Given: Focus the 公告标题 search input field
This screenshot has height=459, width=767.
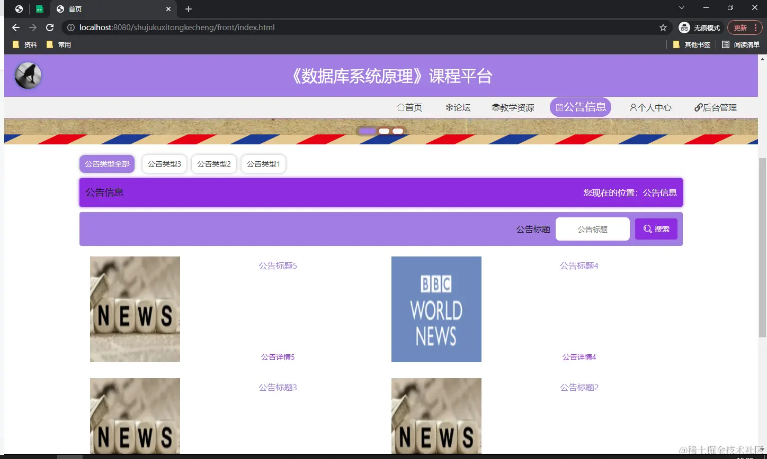Looking at the screenshot, I should click(593, 229).
